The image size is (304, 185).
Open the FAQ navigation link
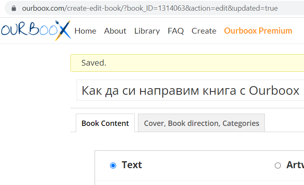[176, 31]
